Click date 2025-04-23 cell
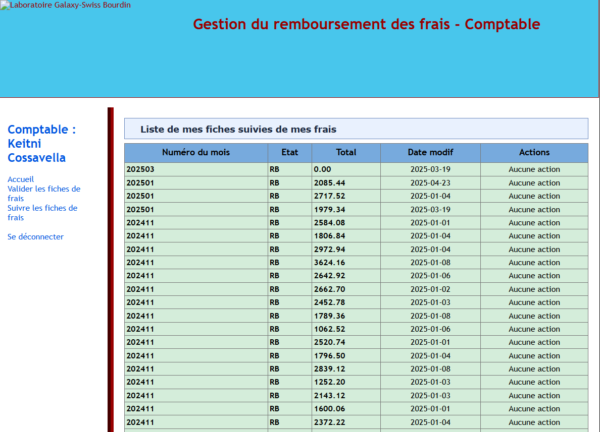Viewport: 600px width, 432px height. tap(430, 182)
